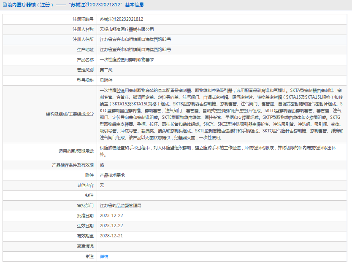This screenshot has width=352, height=266.
Task: Click the '附件' row label
Action: (x=89, y=175)
